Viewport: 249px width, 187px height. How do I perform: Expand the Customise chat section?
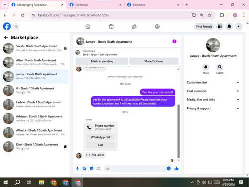(x=213, y=82)
